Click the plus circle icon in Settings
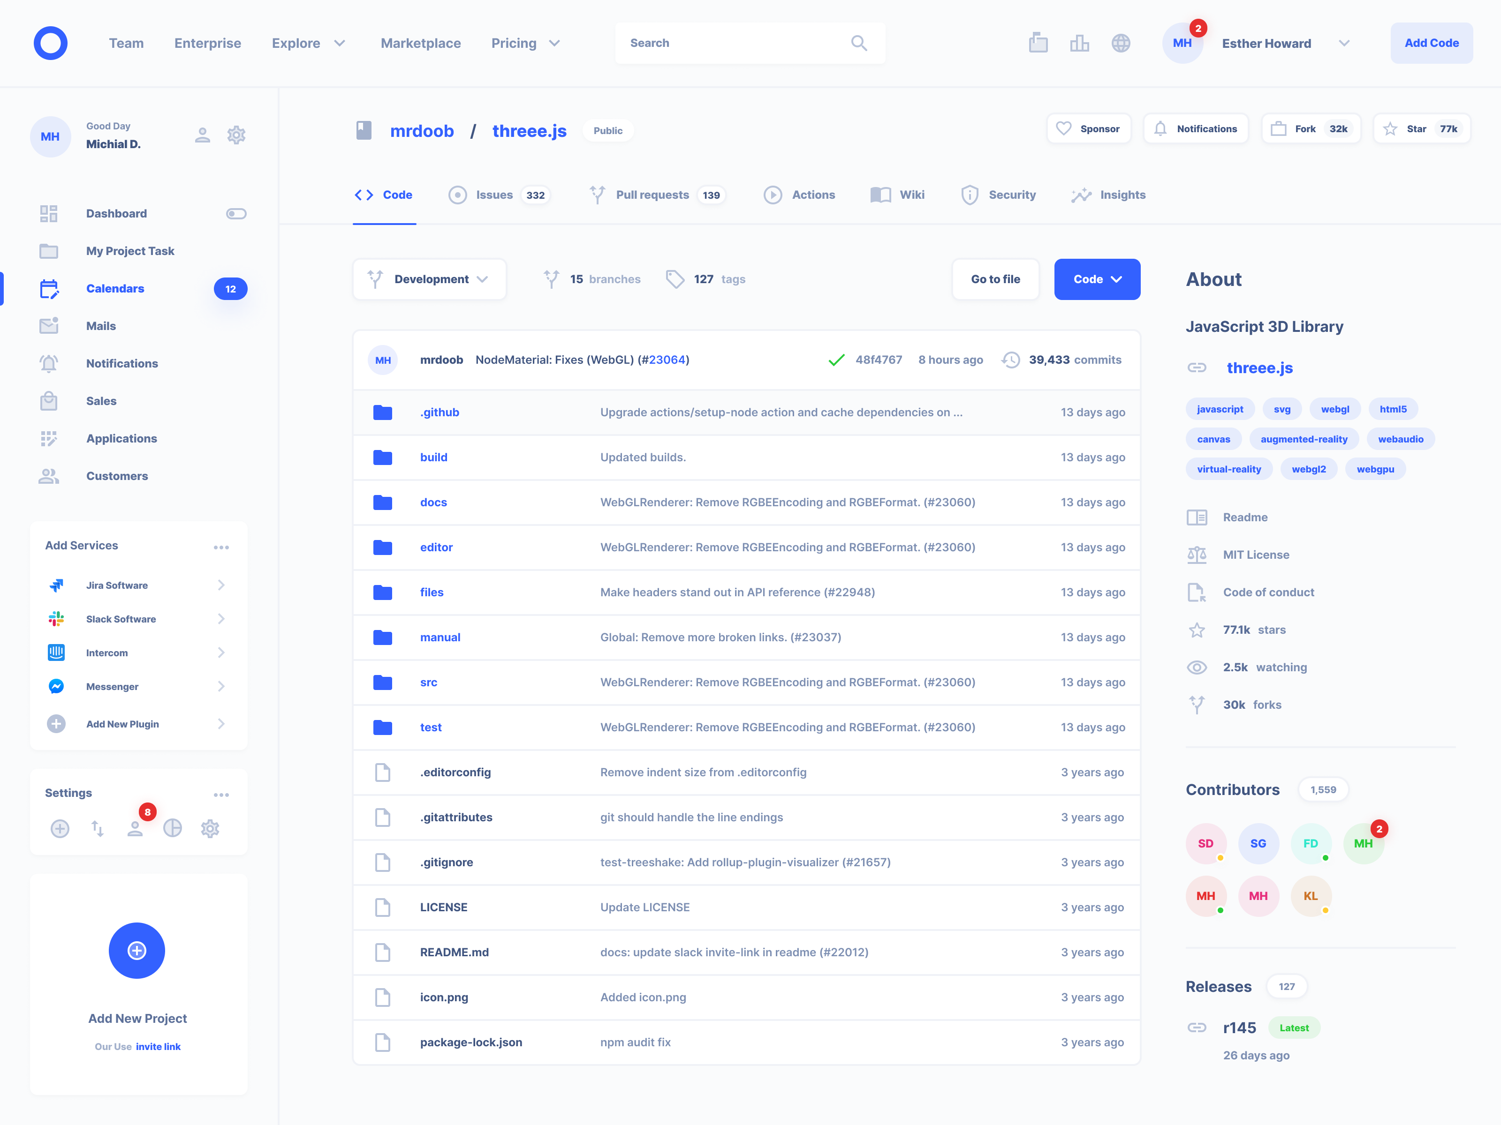This screenshot has width=1501, height=1125. (x=60, y=829)
